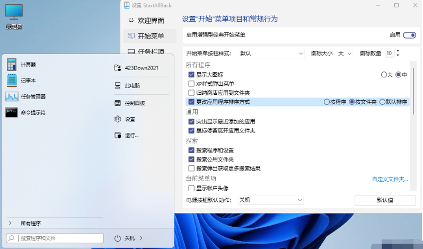This screenshot has width=423, height=249.
Task: Click the 开始菜单 sidebar icon
Action: 131,36
